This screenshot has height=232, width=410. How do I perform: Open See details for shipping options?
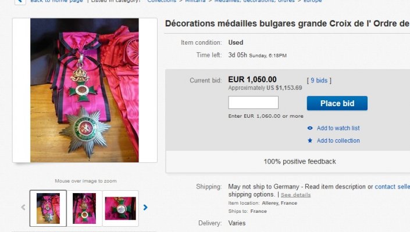tap(296, 195)
